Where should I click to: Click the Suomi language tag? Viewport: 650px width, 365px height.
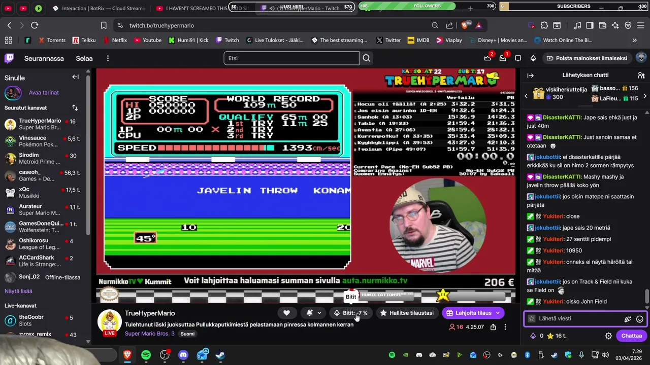point(187,334)
